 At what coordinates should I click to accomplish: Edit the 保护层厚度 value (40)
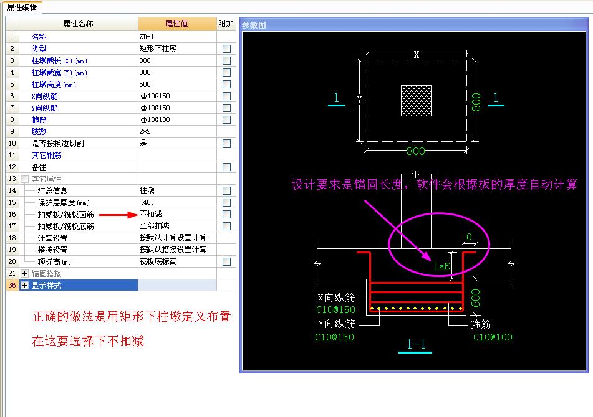pos(177,202)
